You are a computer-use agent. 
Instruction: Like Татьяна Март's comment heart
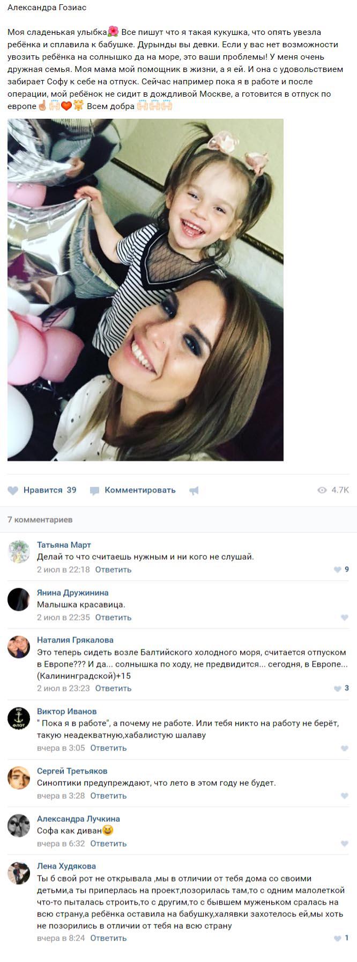pyautogui.click(x=337, y=570)
